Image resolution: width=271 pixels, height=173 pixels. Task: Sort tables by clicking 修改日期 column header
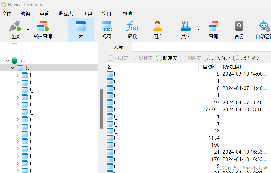coord(232,67)
